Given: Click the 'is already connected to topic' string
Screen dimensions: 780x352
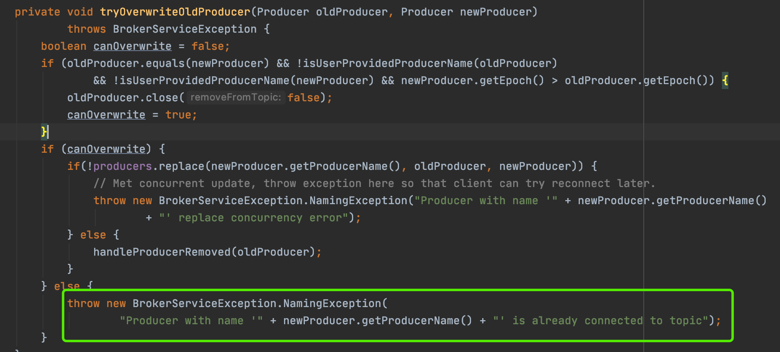Looking at the screenshot, I should point(600,321).
